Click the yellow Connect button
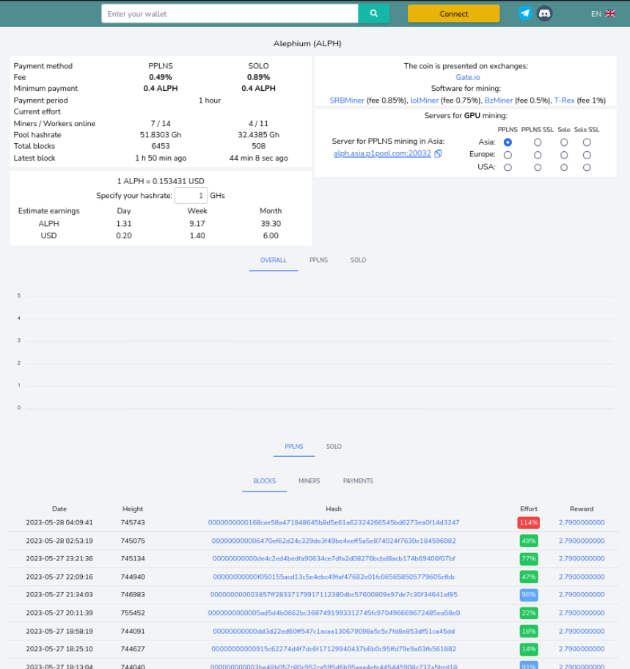This screenshot has width=630, height=669. tap(453, 14)
